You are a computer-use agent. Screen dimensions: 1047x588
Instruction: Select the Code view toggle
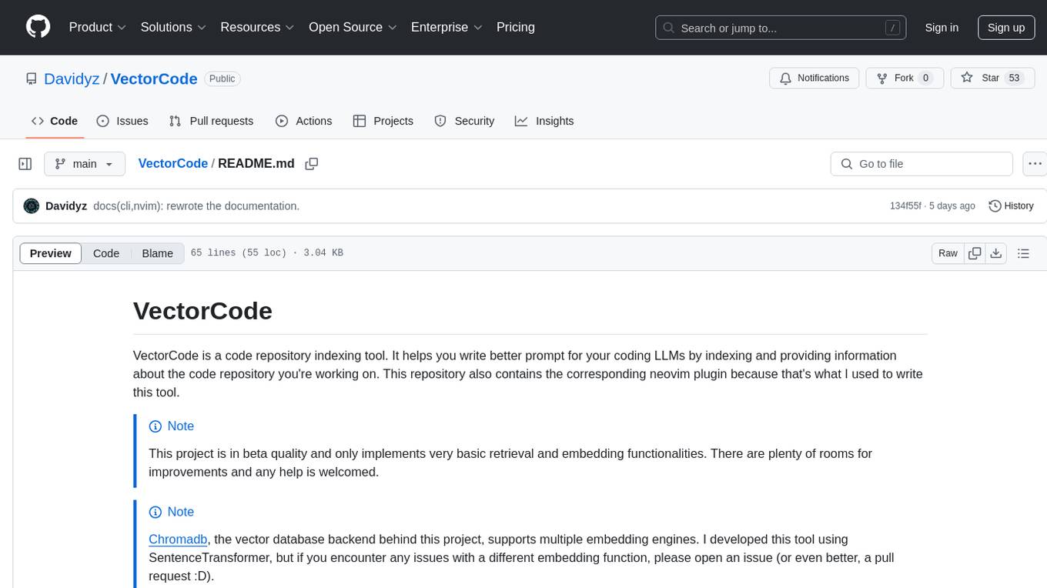pyautogui.click(x=106, y=253)
